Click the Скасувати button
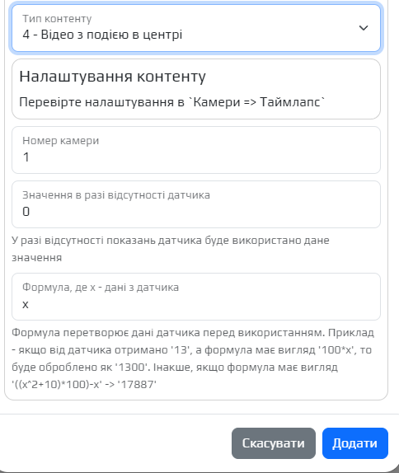Image resolution: width=399 pixels, height=473 pixels. [x=274, y=443]
